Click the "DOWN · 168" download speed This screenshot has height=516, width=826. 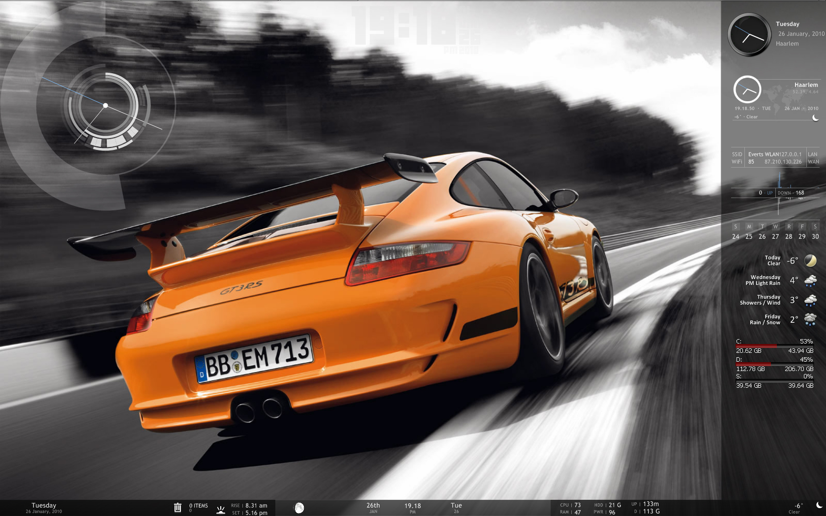point(791,193)
